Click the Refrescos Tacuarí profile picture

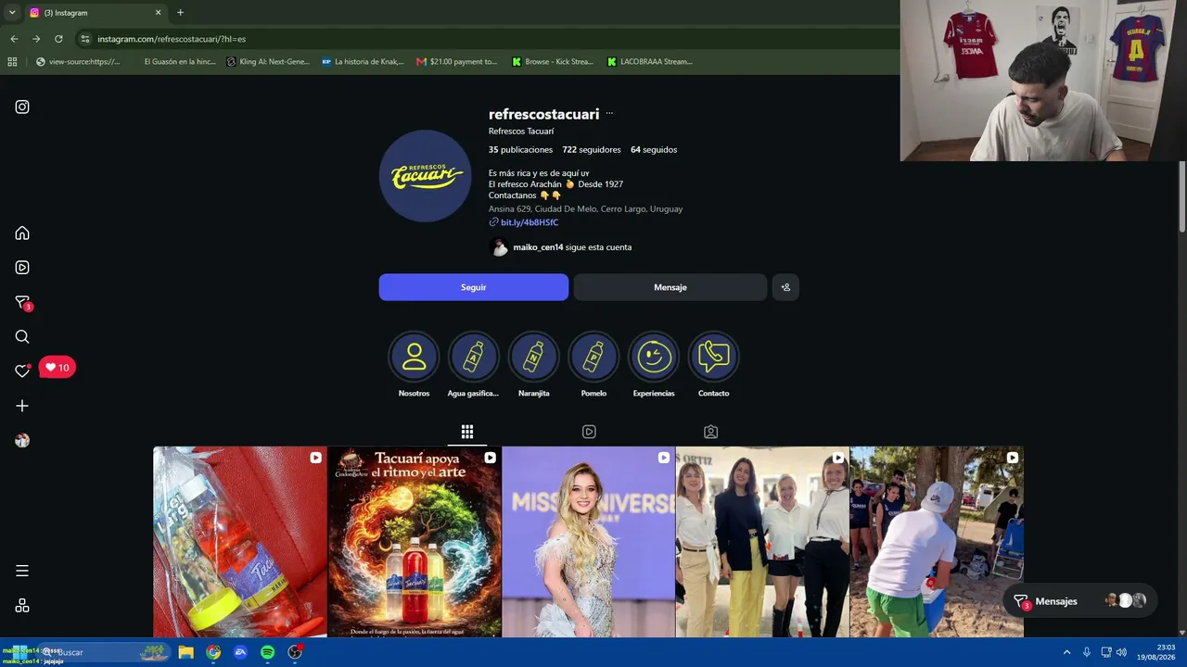(426, 176)
